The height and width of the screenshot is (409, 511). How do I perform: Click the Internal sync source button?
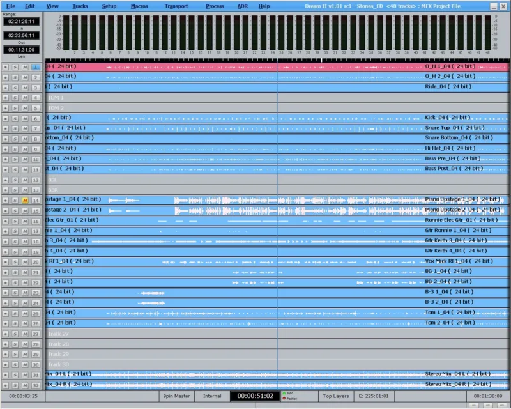(212, 396)
